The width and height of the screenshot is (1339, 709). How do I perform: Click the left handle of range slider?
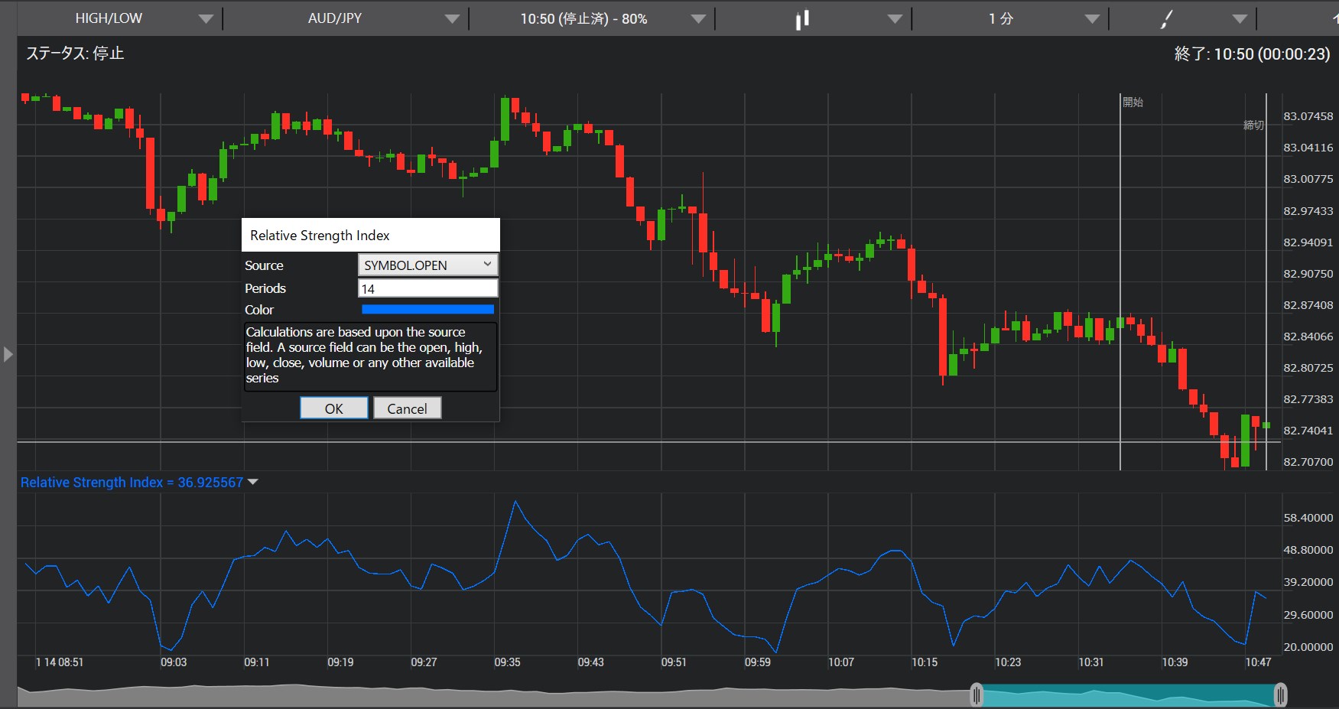(x=977, y=694)
